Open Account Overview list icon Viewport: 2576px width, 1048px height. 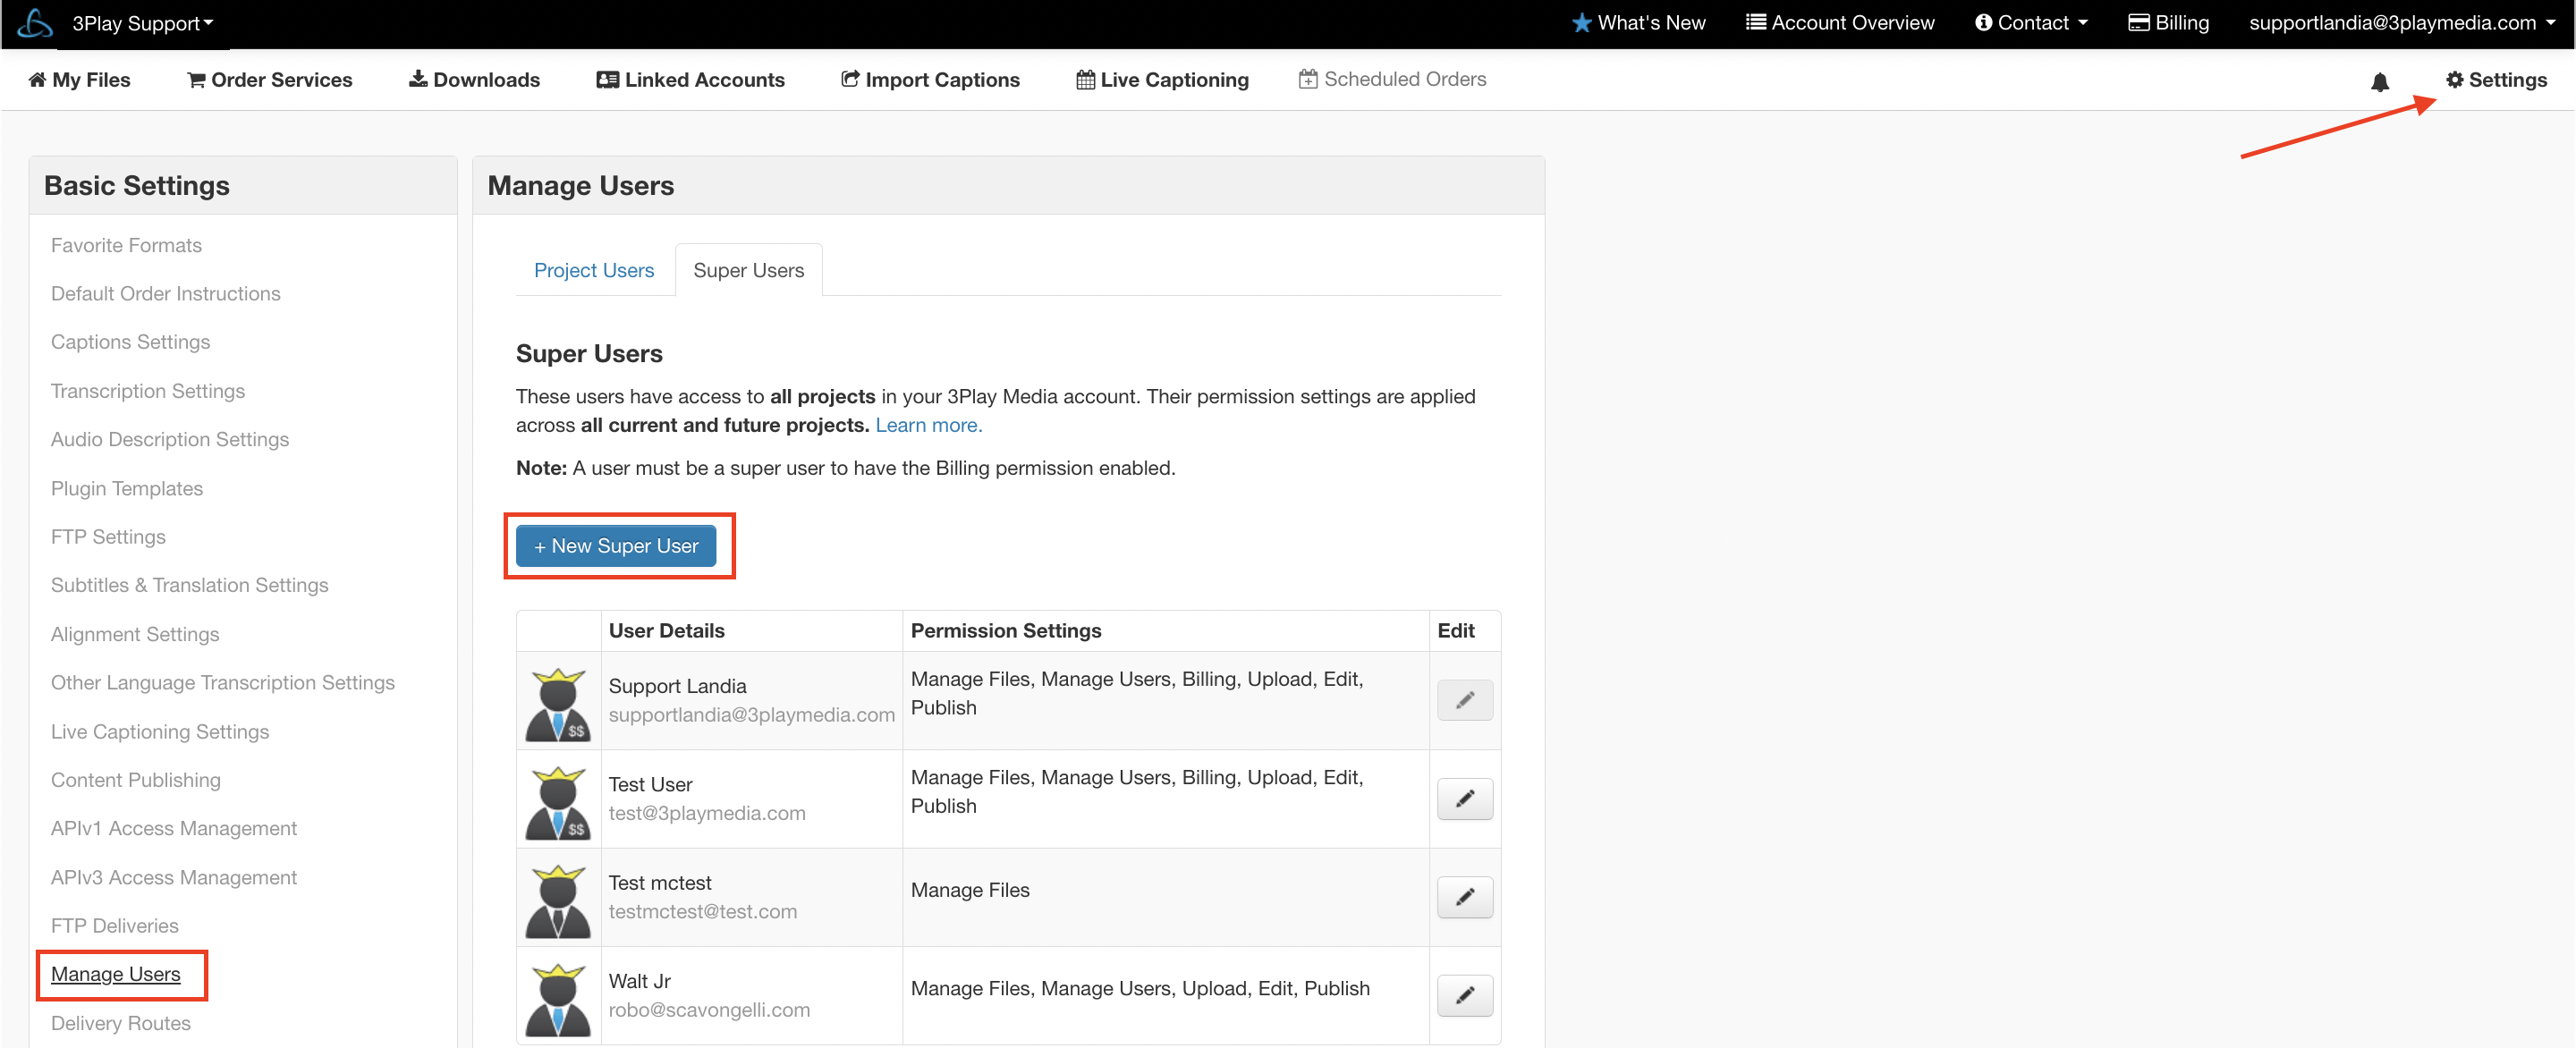point(1755,22)
